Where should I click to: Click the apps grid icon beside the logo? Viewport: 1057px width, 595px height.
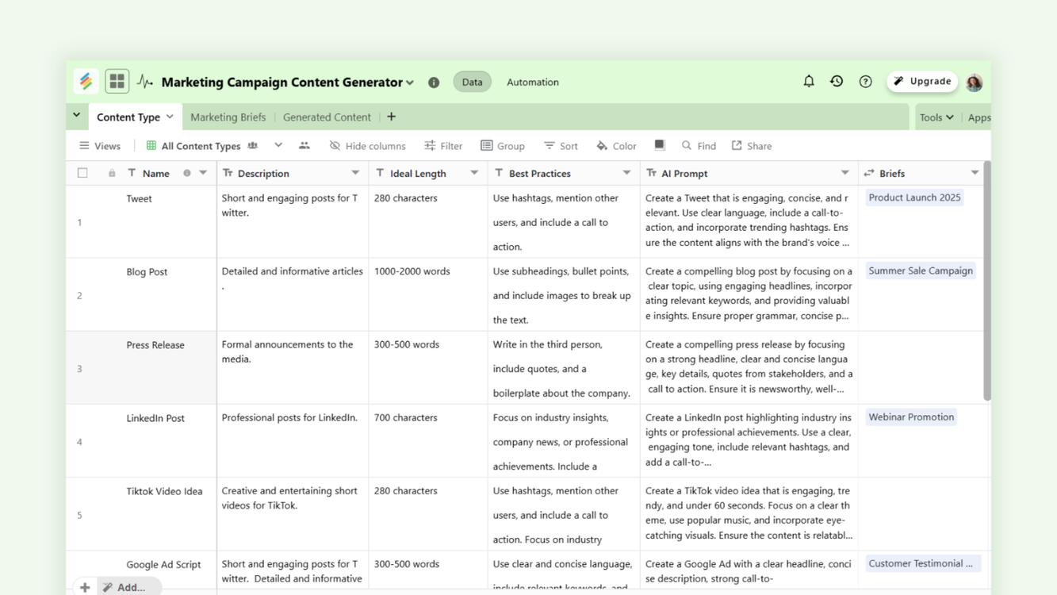click(116, 81)
